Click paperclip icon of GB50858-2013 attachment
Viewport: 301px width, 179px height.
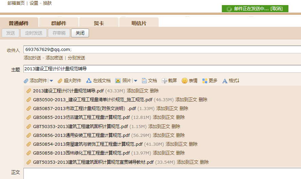29,153
